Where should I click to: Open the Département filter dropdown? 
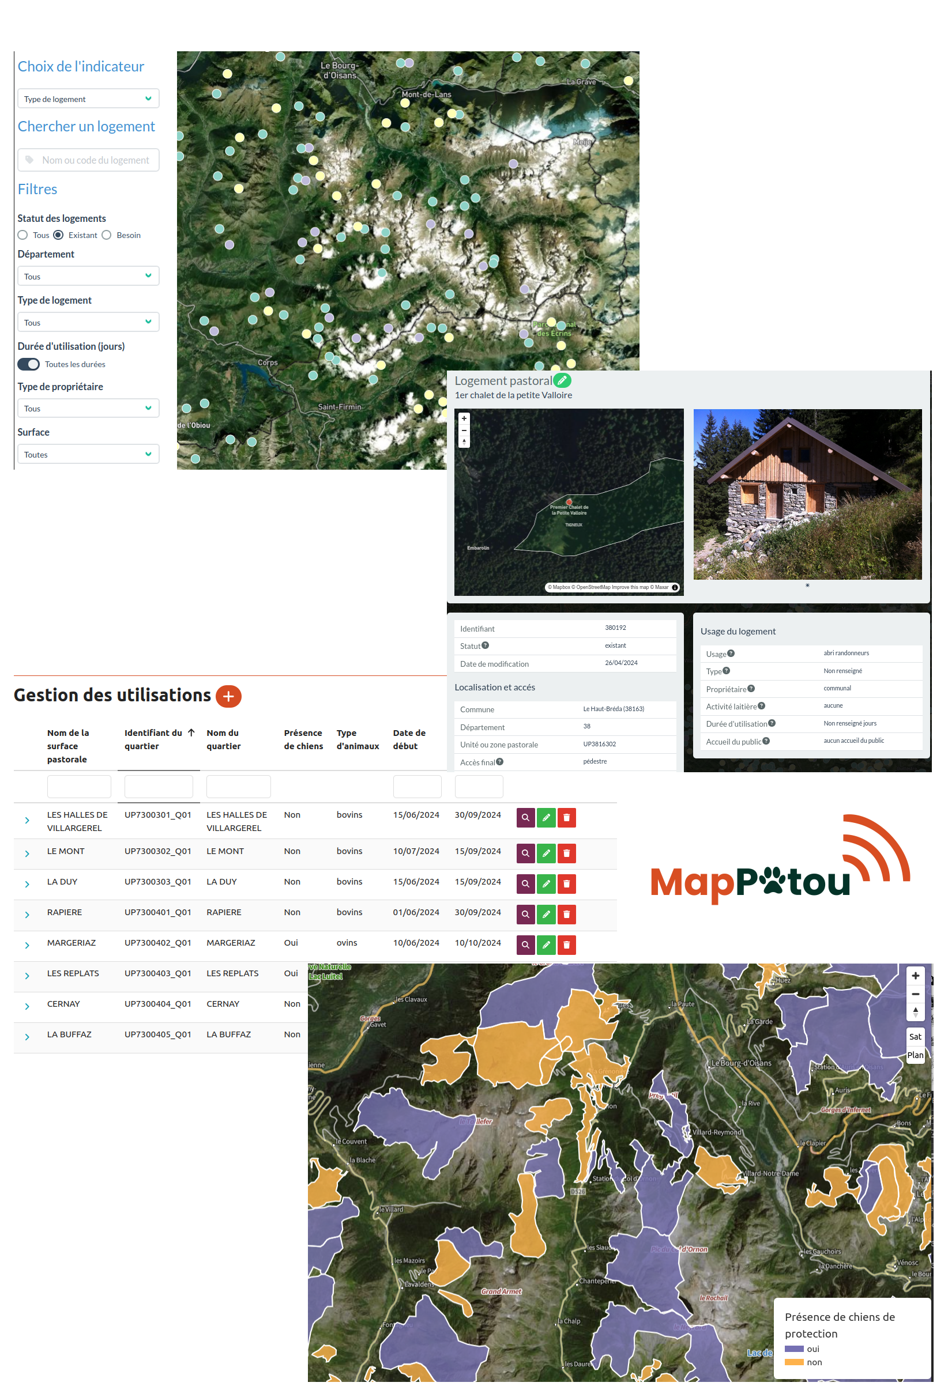tap(88, 276)
